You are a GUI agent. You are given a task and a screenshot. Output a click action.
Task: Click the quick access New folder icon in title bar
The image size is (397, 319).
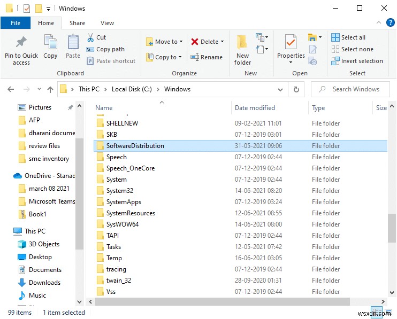39,9
